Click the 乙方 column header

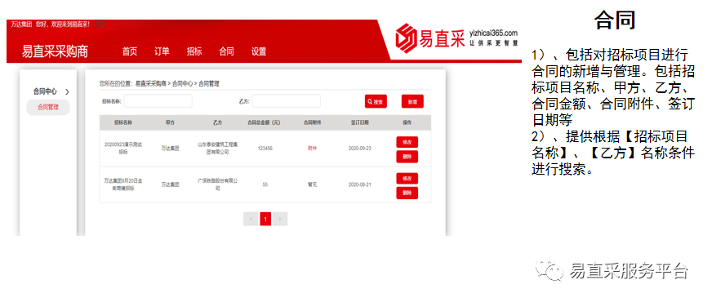coord(217,122)
